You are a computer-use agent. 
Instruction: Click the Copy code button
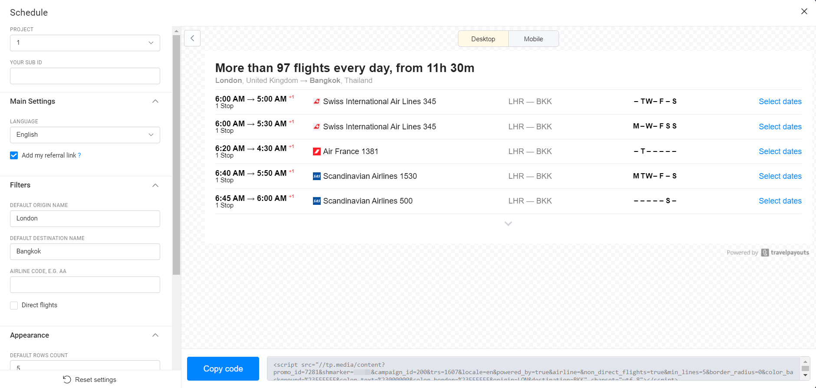(223, 368)
